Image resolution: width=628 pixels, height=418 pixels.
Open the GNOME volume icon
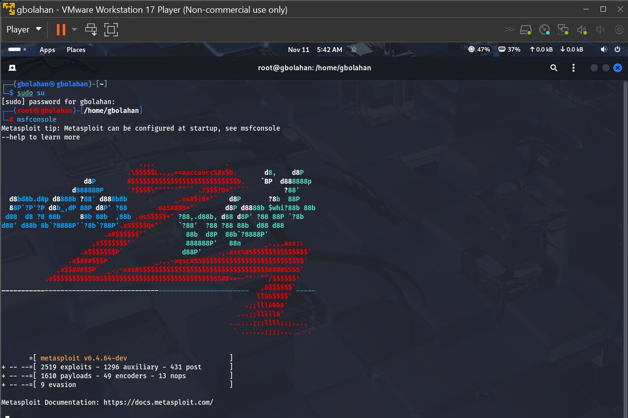pos(603,50)
